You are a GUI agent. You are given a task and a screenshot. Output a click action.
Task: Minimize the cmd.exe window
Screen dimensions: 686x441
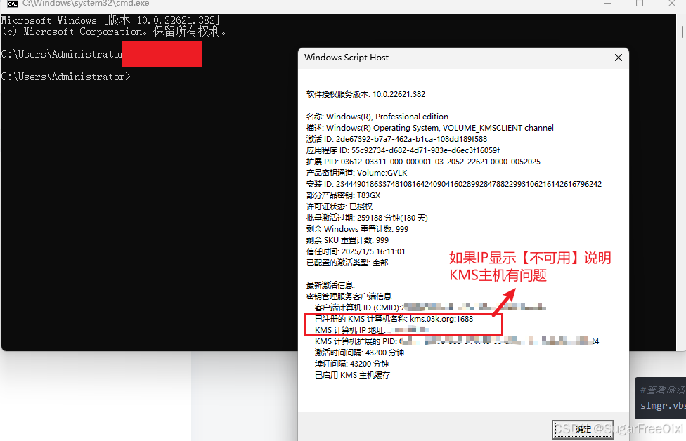(x=608, y=3)
